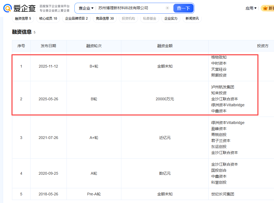This screenshot has width=274, height=203.
Task: Click 盈峰资本 in the A+ round investors
Action: (219, 129)
